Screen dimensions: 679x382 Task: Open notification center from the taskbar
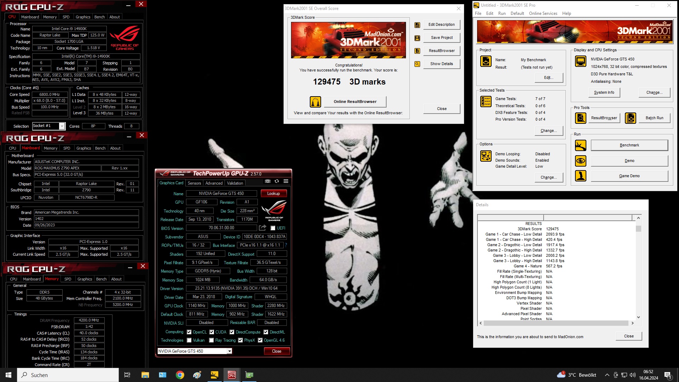668,375
